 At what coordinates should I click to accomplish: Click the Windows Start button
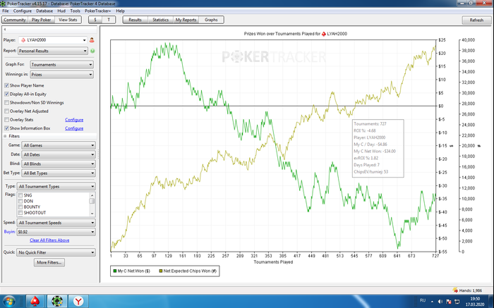pyautogui.click(x=8, y=302)
